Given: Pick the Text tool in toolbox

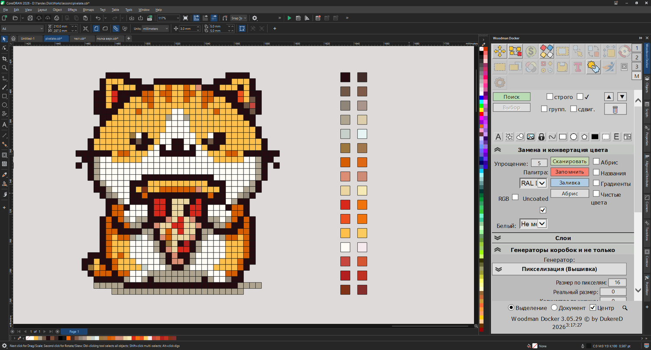Looking at the screenshot, I should (4, 124).
